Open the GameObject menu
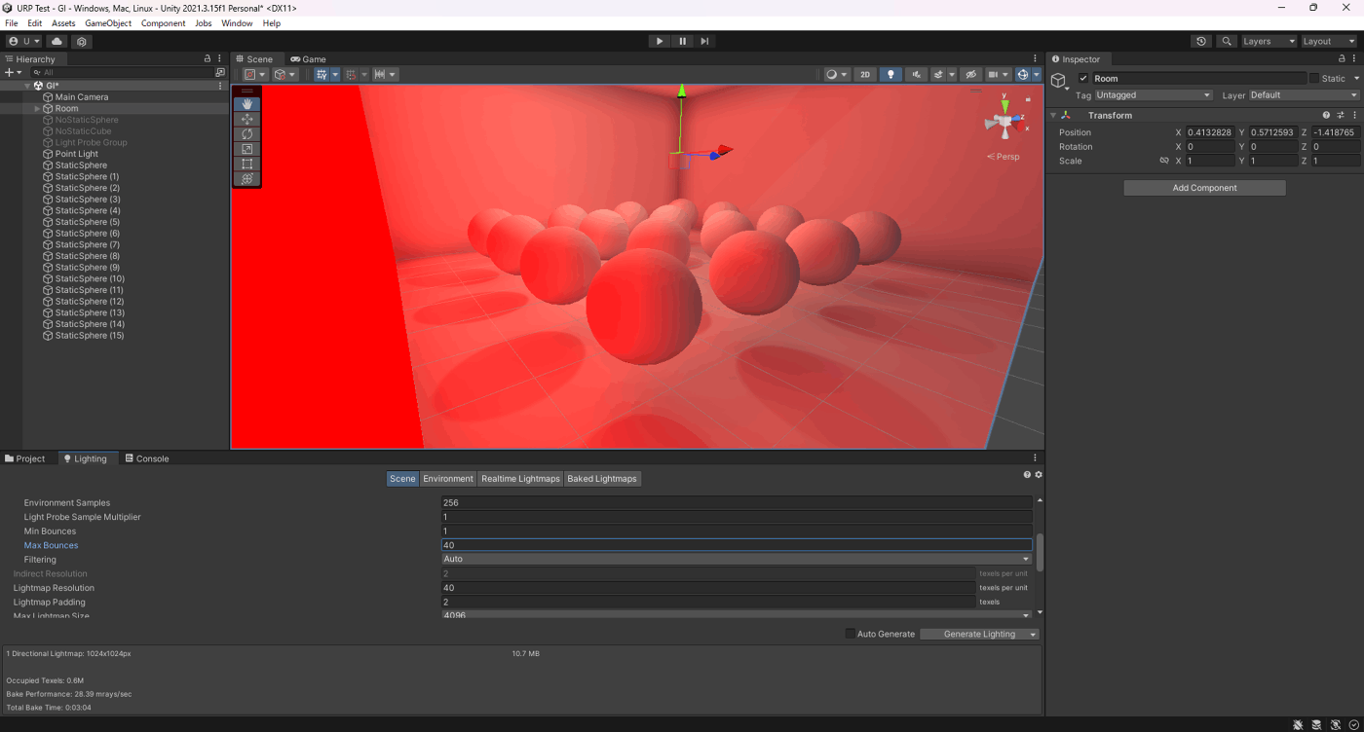The width and height of the screenshot is (1364, 732). pyautogui.click(x=108, y=23)
